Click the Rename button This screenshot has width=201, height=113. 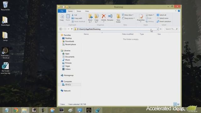point(110,18)
